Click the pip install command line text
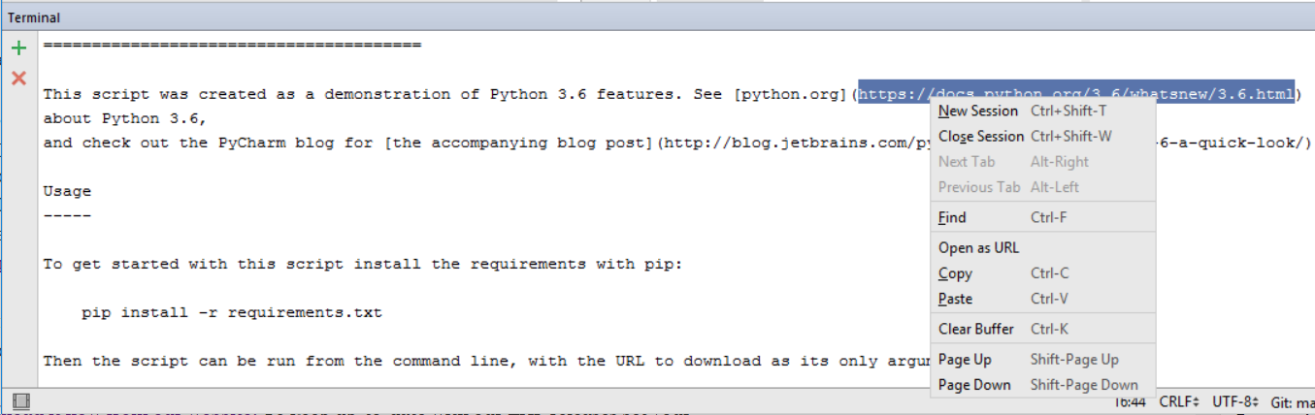The height and width of the screenshot is (415, 1315). click(232, 312)
